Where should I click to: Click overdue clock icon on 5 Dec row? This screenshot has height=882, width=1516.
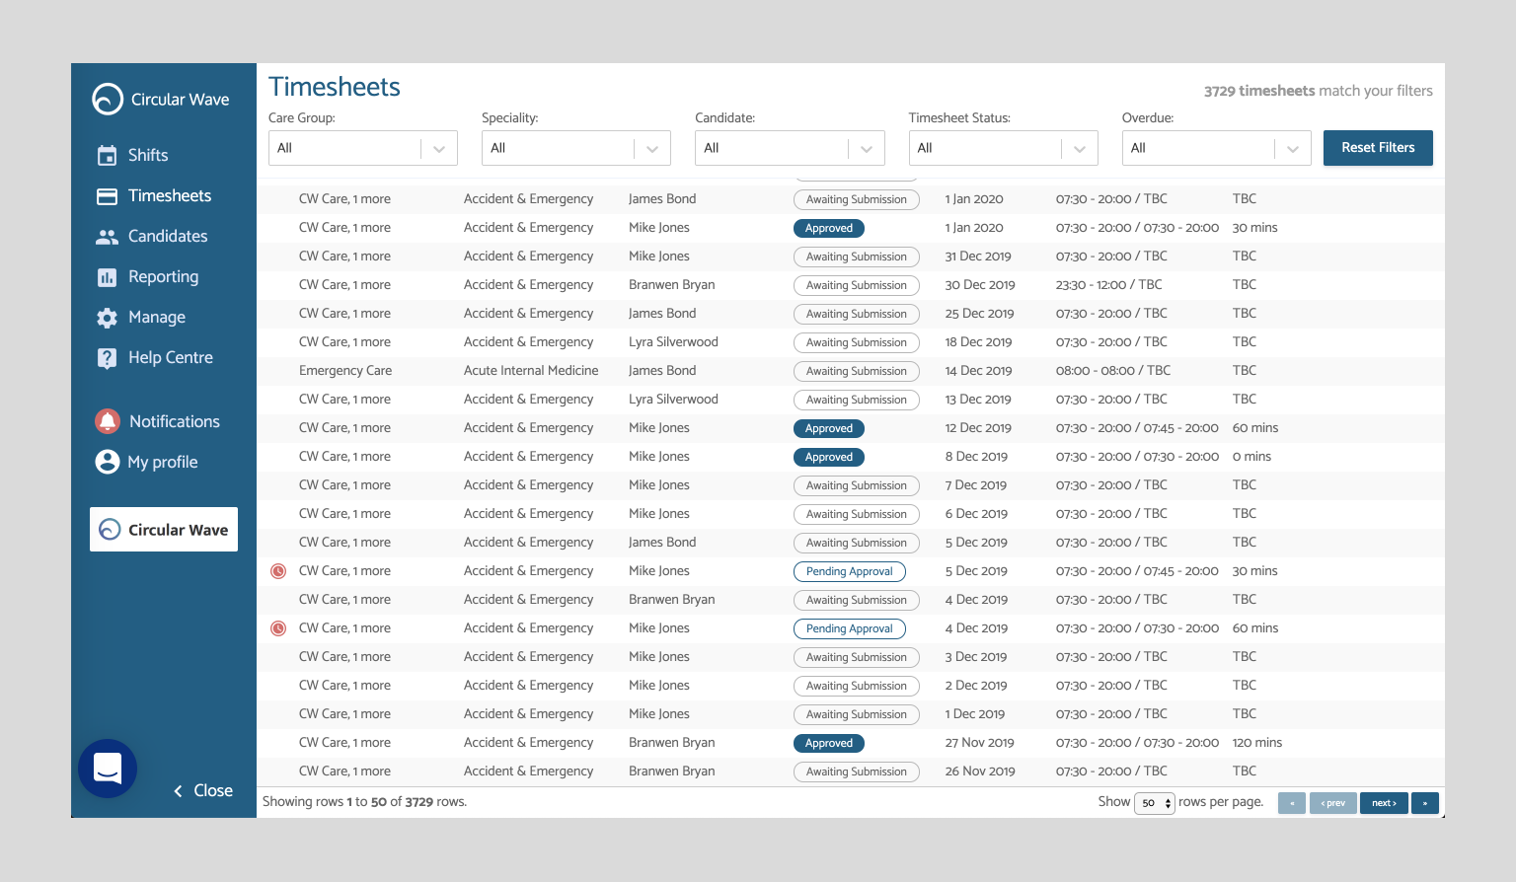tap(278, 571)
